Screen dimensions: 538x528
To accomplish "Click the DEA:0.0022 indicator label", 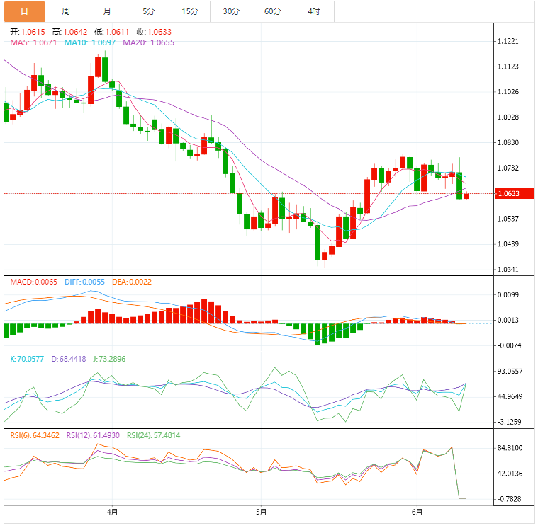I will tap(132, 282).
